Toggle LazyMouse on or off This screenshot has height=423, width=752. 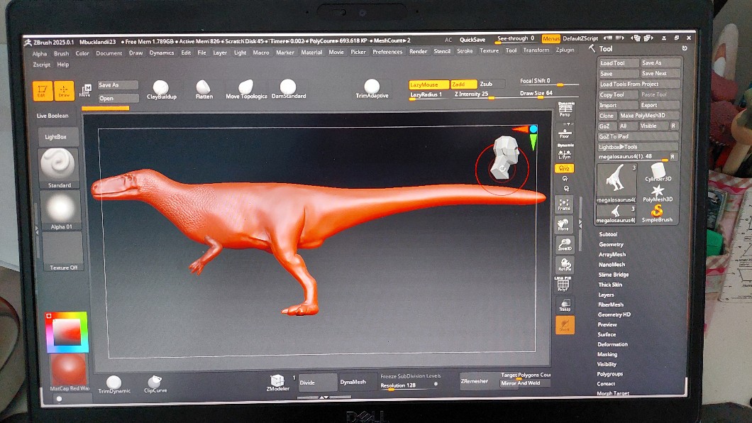tap(428, 84)
